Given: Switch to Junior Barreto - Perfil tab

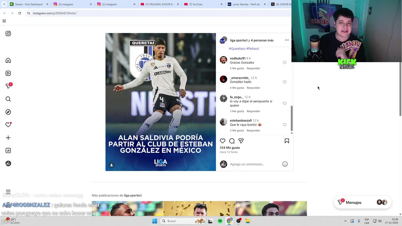Looking at the screenshot, I should [247, 4].
